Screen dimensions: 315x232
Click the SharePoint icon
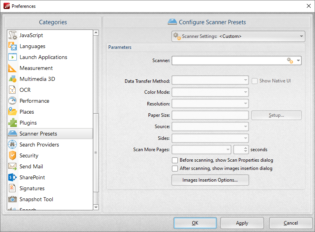point(13,177)
